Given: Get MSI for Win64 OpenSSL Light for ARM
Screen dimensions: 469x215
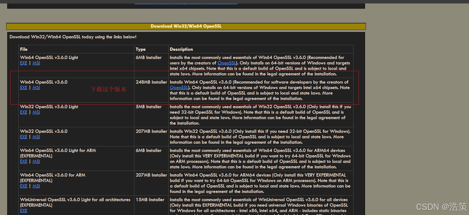Looking at the screenshot, I should click(36, 161).
